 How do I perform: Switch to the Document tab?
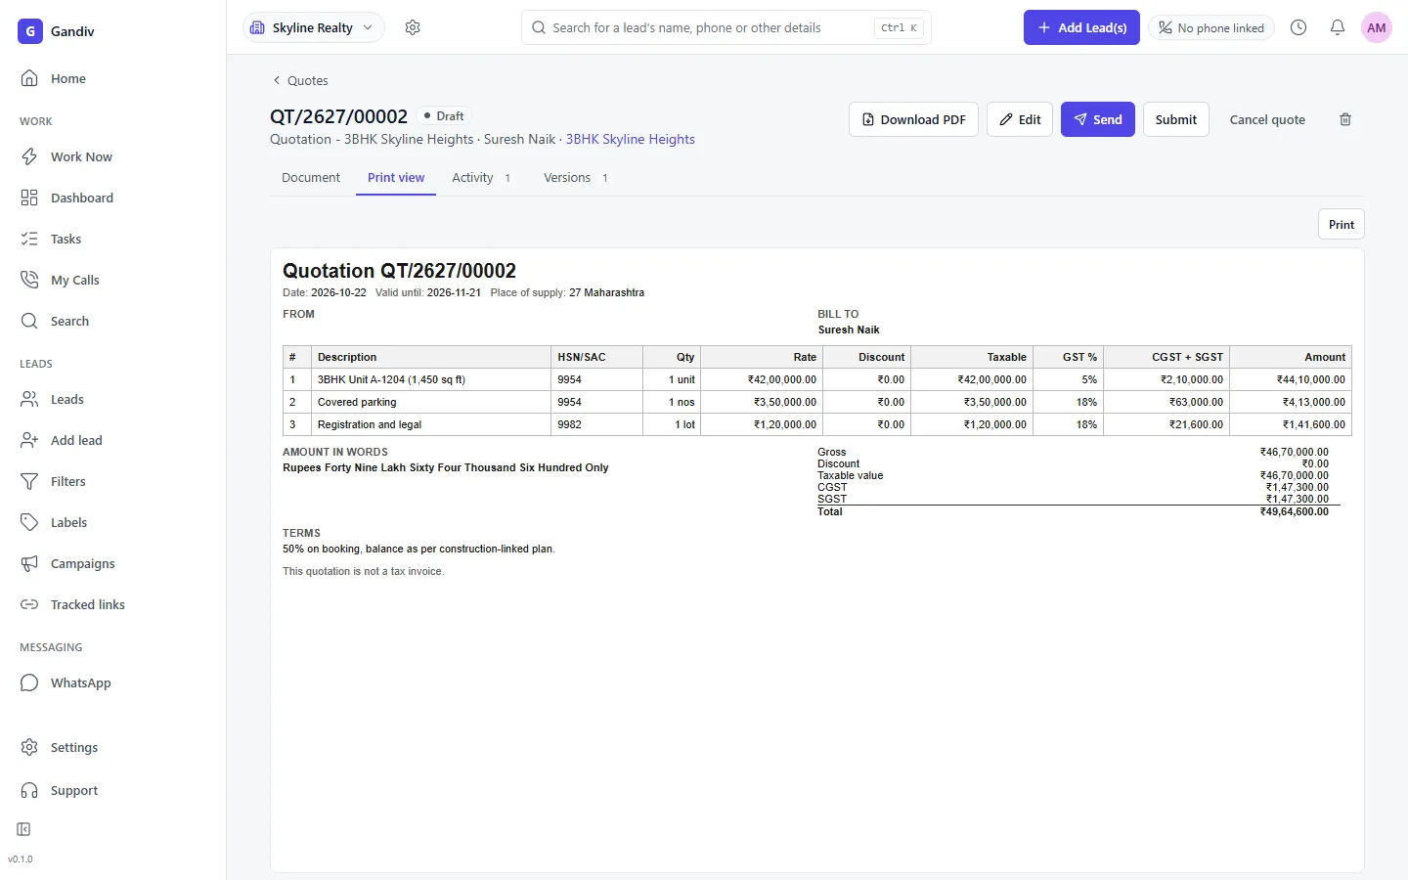tap(311, 177)
